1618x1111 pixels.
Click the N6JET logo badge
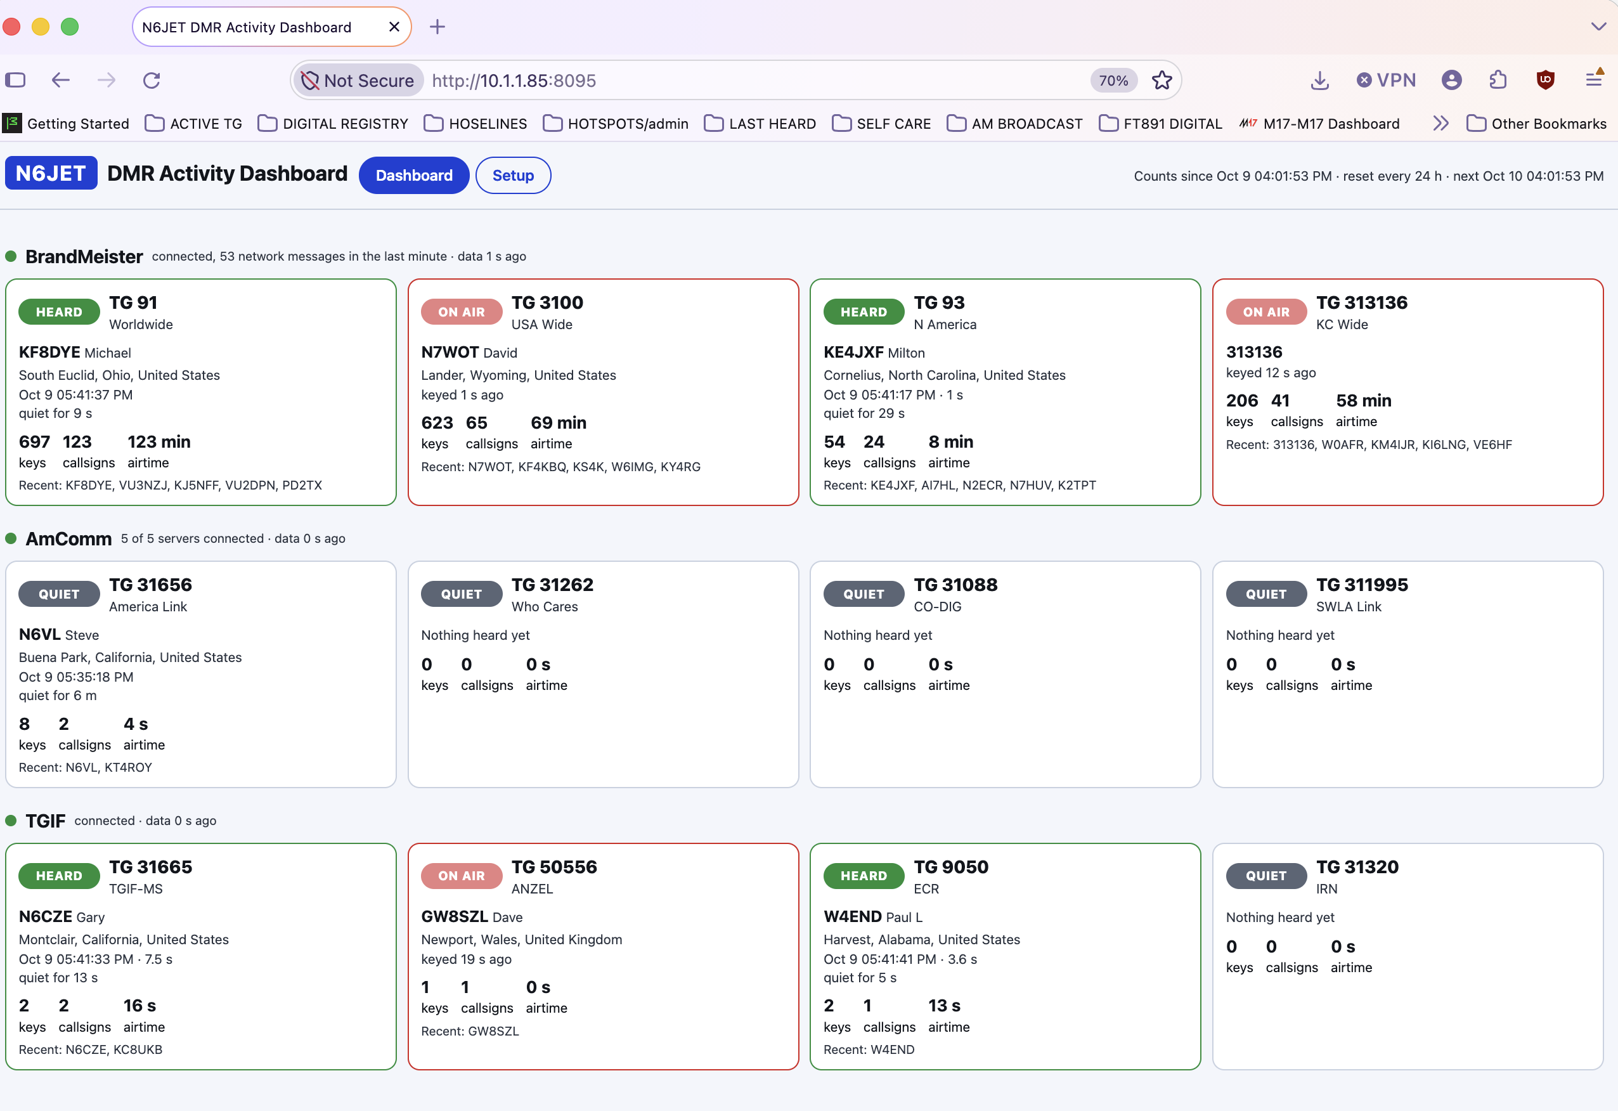(51, 174)
